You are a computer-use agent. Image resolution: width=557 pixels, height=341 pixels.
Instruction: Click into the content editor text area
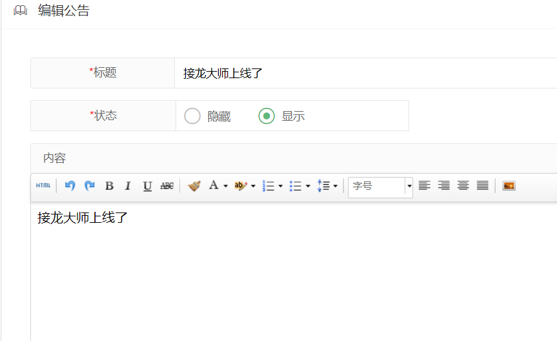[x=294, y=272]
